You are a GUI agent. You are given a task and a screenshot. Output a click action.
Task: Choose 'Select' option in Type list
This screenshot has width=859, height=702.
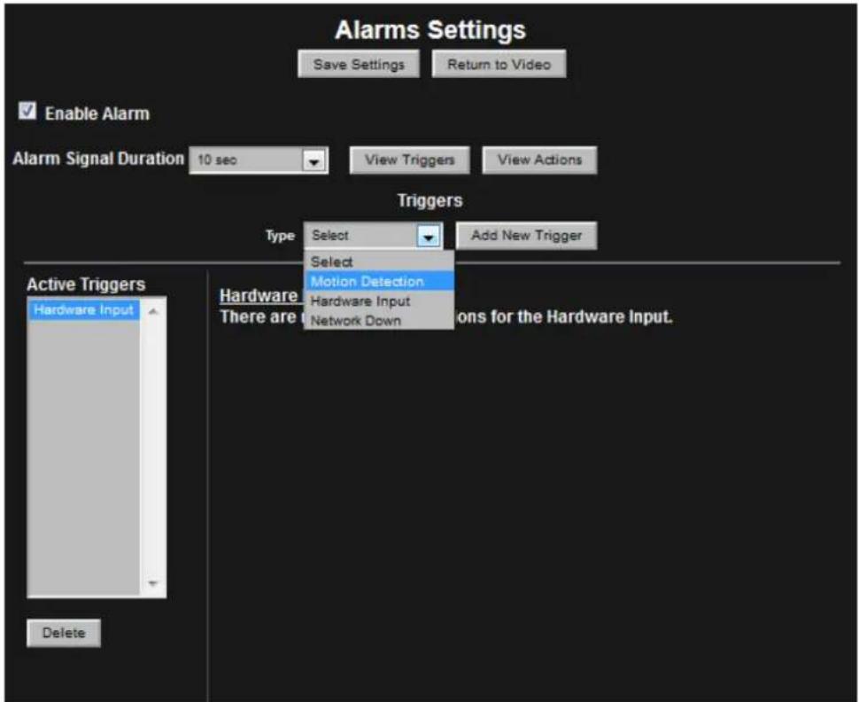pyautogui.click(x=379, y=261)
